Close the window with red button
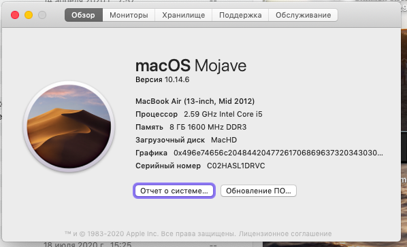The image size is (407, 247). pos(15,15)
